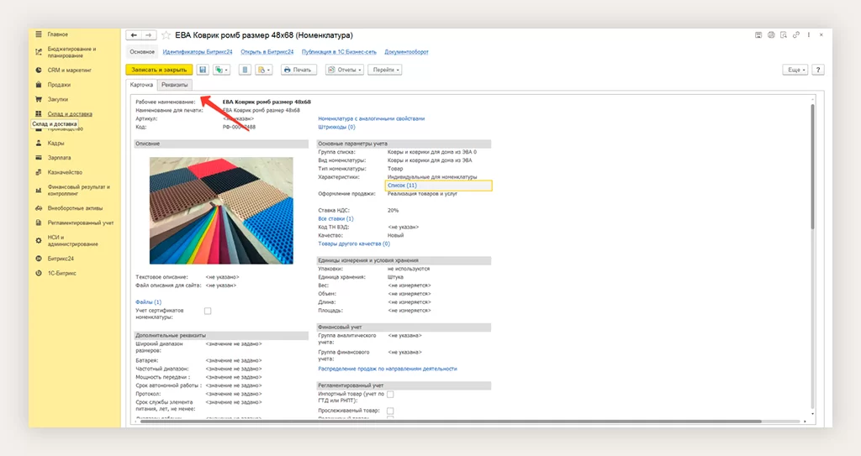
Task: Enable Импортный товар checkbox
Action: coord(390,394)
